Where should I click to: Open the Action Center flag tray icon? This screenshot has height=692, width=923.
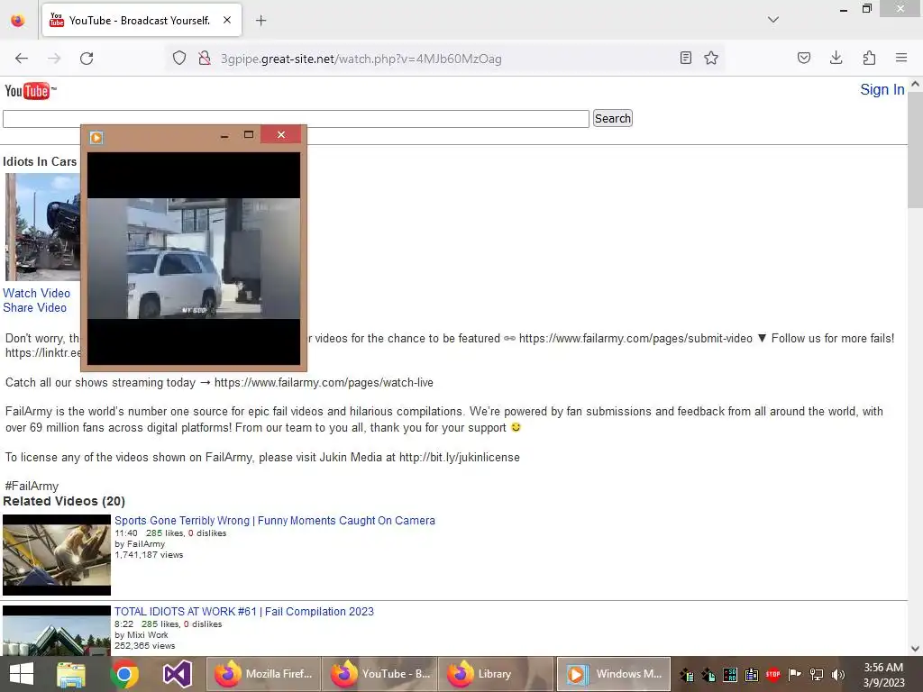point(795,674)
